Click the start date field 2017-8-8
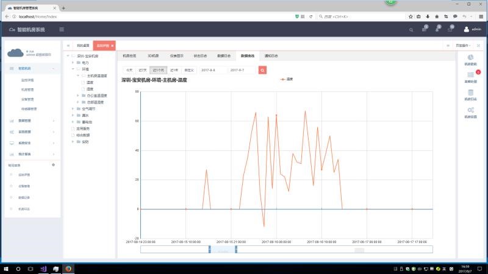 (212, 70)
